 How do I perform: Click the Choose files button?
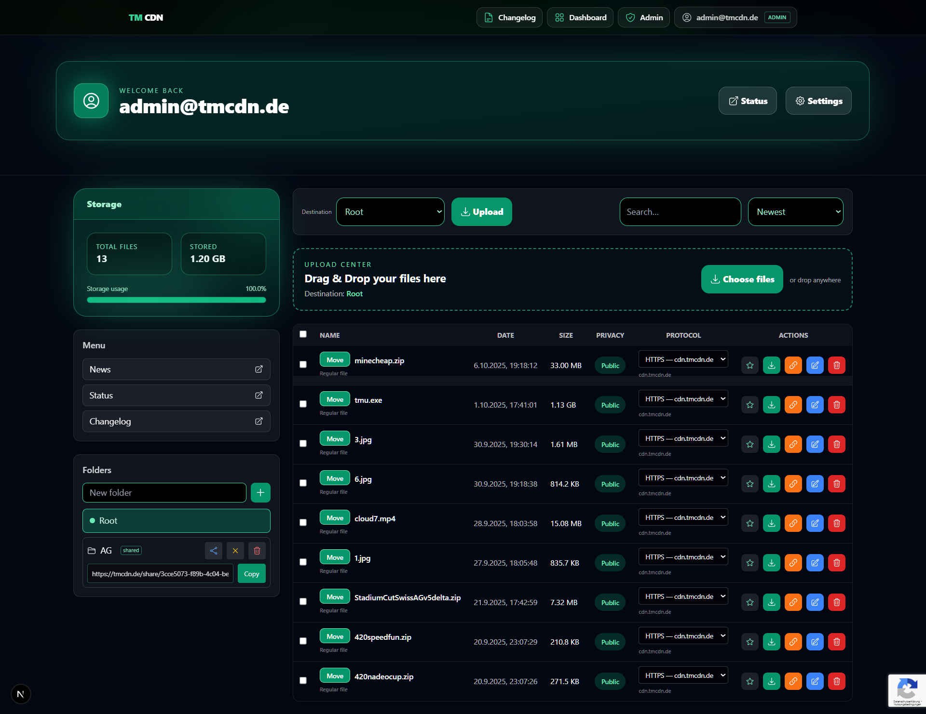coord(742,279)
